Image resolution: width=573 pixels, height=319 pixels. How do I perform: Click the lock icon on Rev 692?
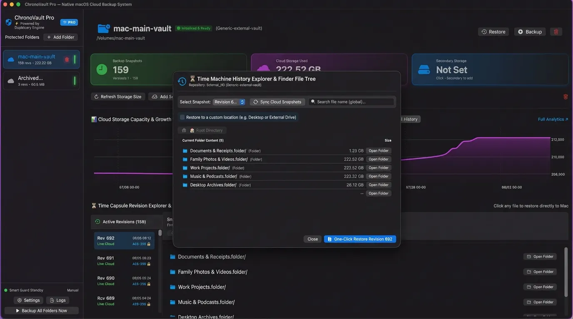coord(149,244)
